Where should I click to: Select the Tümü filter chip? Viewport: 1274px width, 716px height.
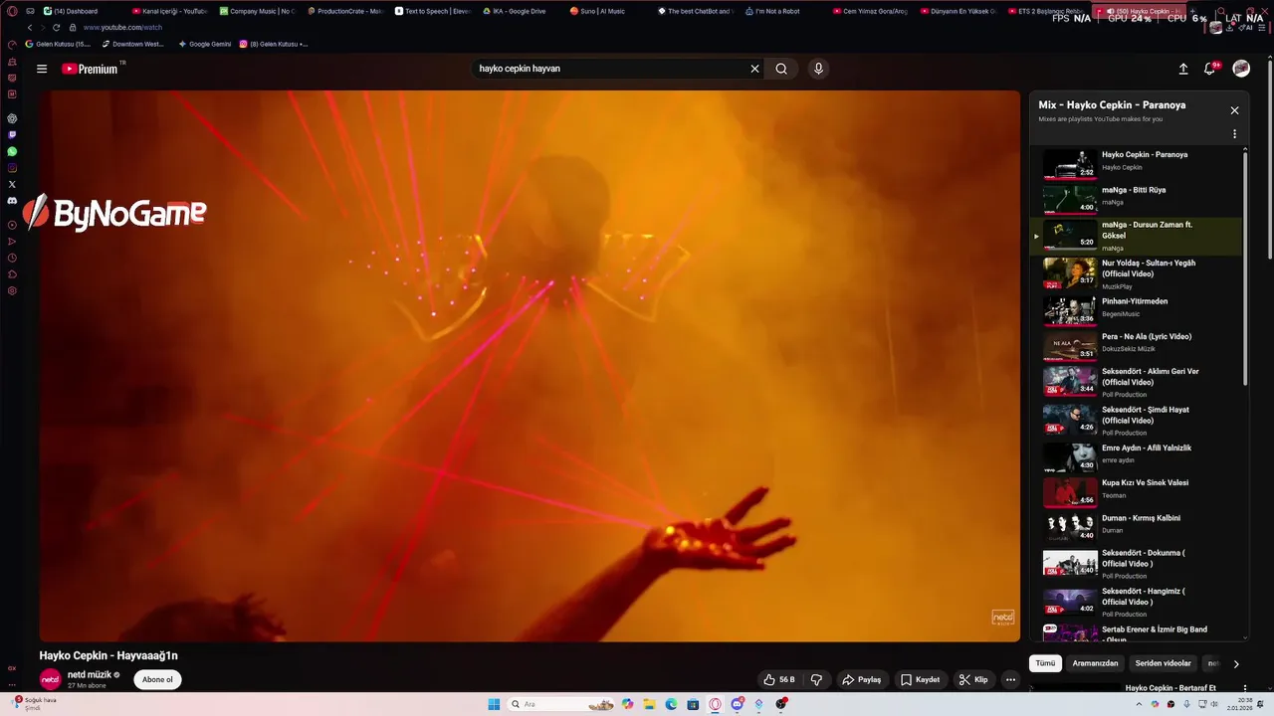pos(1045,663)
